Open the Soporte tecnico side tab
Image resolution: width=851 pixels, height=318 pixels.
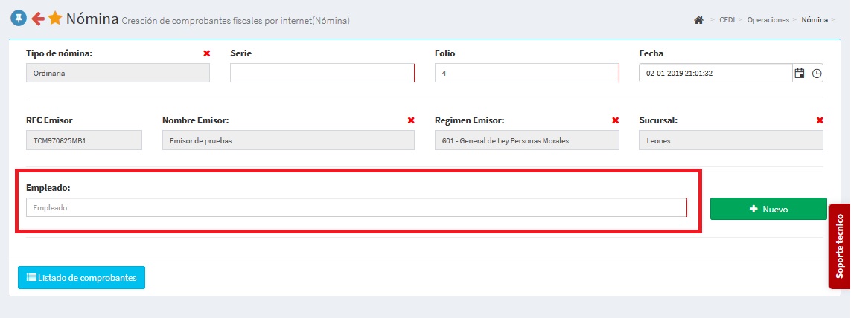coord(839,246)
